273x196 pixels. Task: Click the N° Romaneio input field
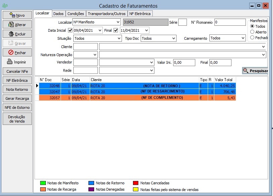click(x=230, y=22)
